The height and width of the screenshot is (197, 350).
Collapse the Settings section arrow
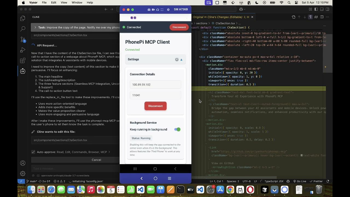pos(181,59)
